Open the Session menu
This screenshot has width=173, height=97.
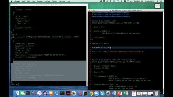(x=40, y=1)
